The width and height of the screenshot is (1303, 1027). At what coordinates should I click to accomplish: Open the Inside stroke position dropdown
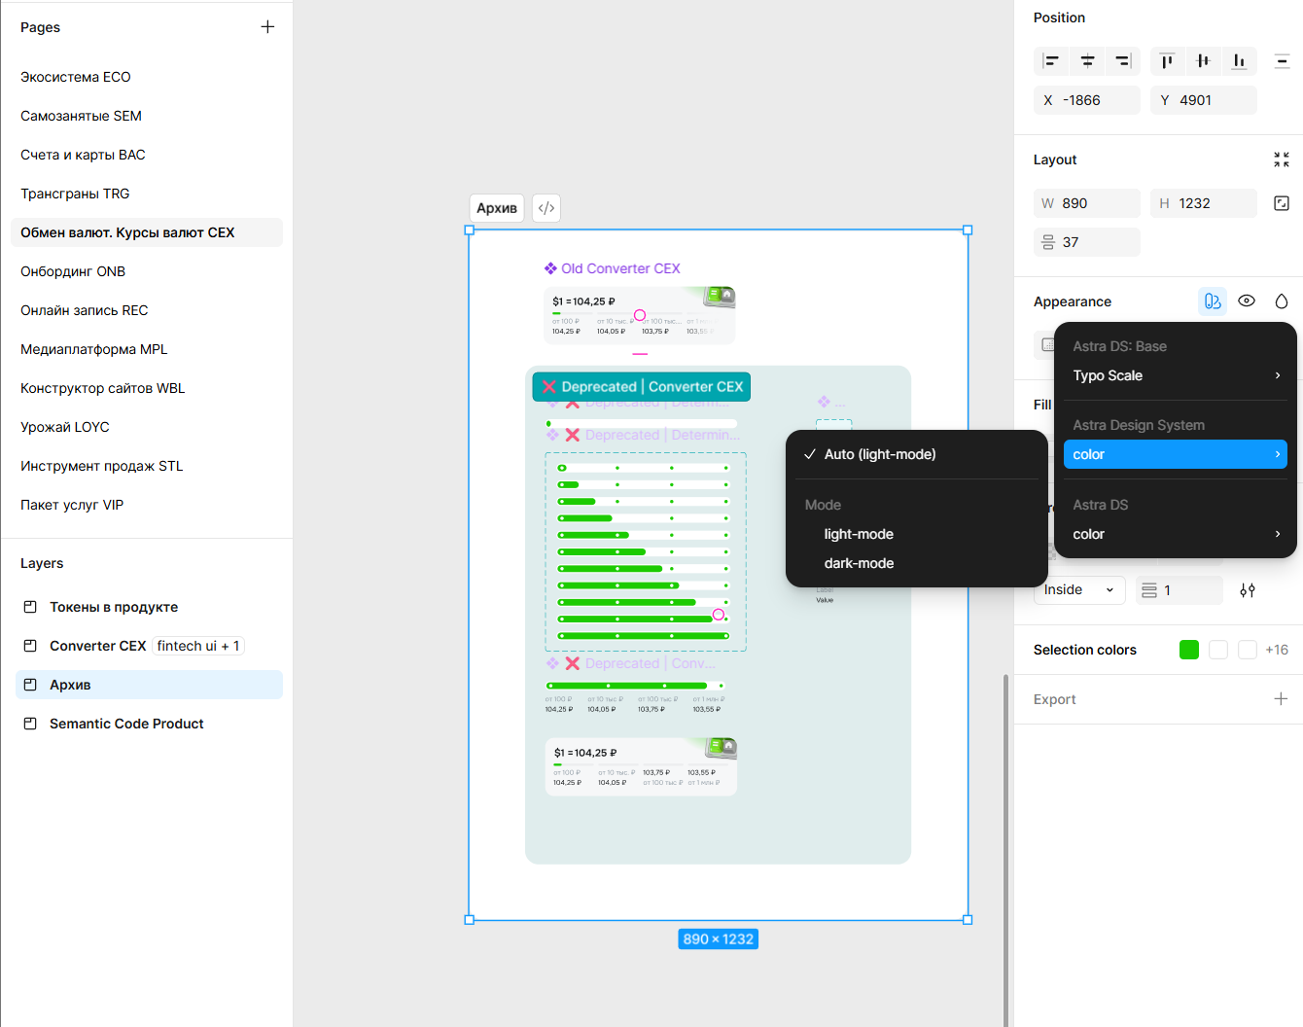coord(1079,590)
